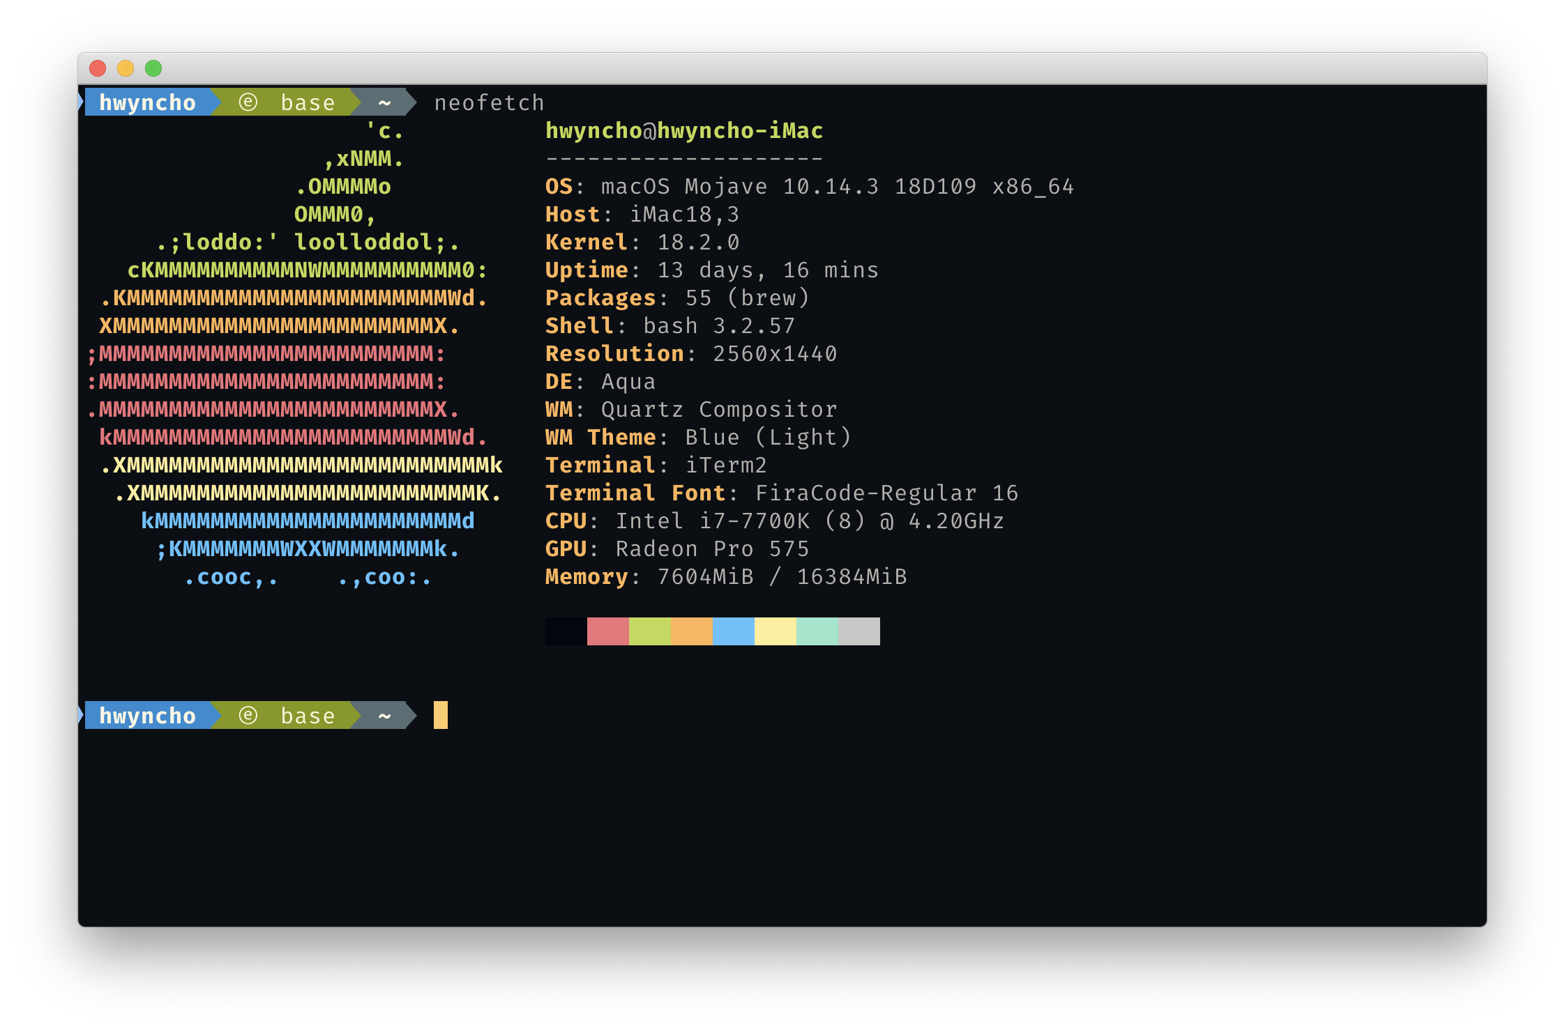Click the yellow minimize window button

click(126, 68)
